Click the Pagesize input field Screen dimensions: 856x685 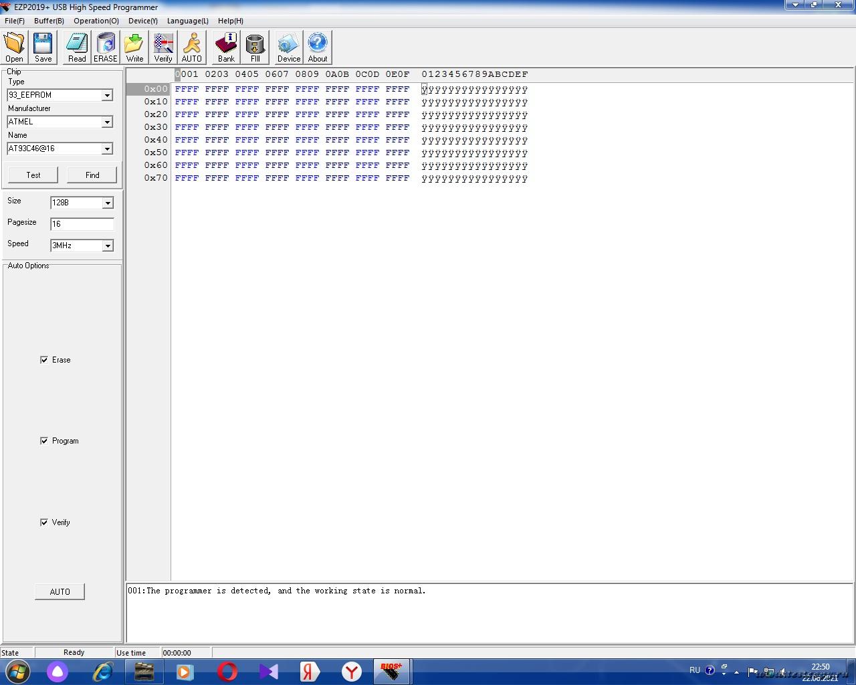pos(82,224)
